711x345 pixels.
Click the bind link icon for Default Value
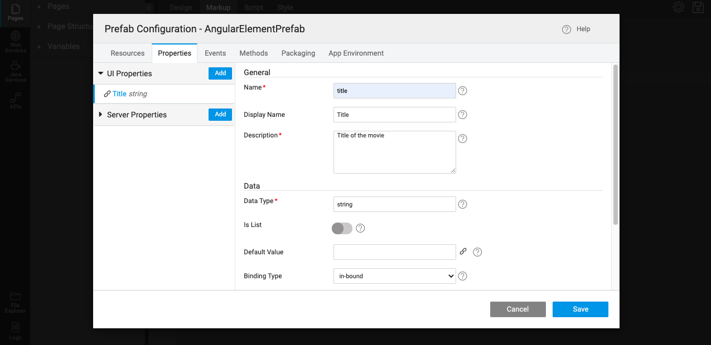[463, 252]
